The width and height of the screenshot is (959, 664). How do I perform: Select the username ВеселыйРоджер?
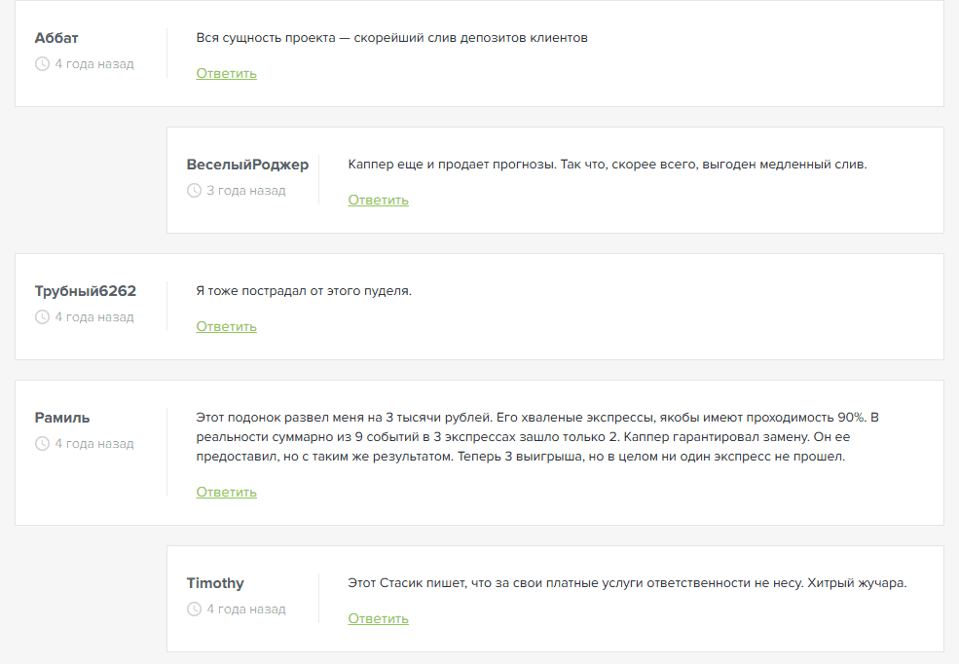[247, 165]
